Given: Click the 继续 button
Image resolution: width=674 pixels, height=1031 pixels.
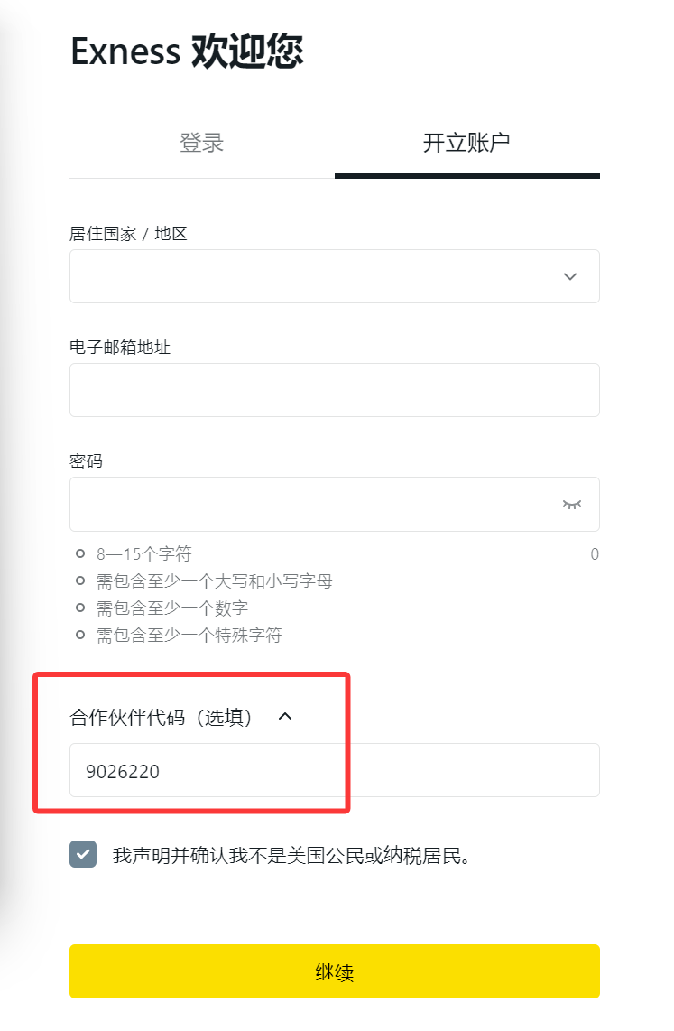Looking at the screenshot, I should click(x=335, y=971).
